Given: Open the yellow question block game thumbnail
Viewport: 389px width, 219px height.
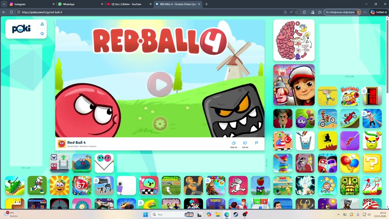Looking at the screenshot, I should [x=372, y=163].
